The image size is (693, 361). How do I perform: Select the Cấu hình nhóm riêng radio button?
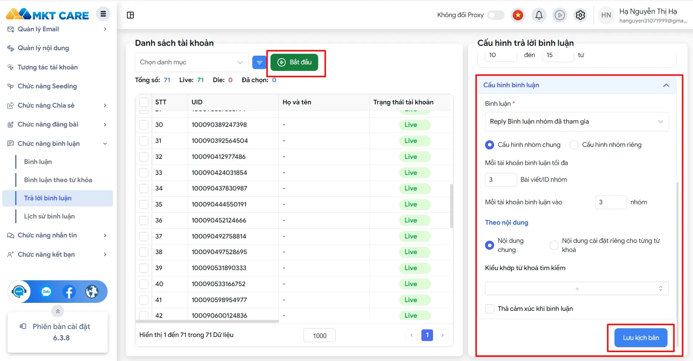(x=574, y=145)
